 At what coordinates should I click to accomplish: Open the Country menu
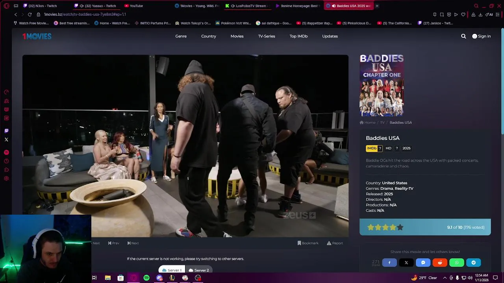[209, 36]
